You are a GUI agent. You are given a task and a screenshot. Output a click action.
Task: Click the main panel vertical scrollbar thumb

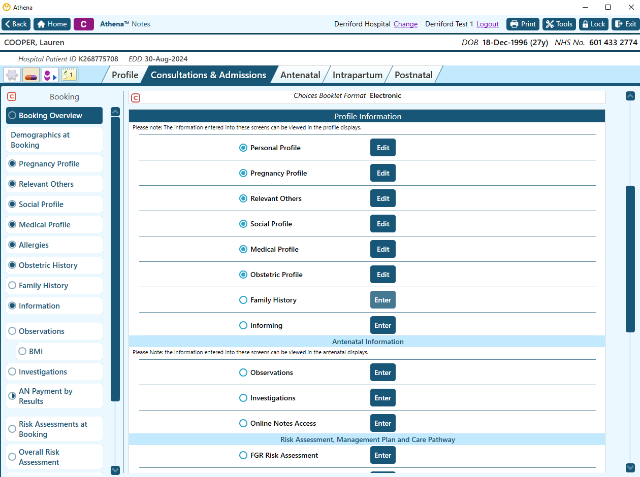click(630, 259)
